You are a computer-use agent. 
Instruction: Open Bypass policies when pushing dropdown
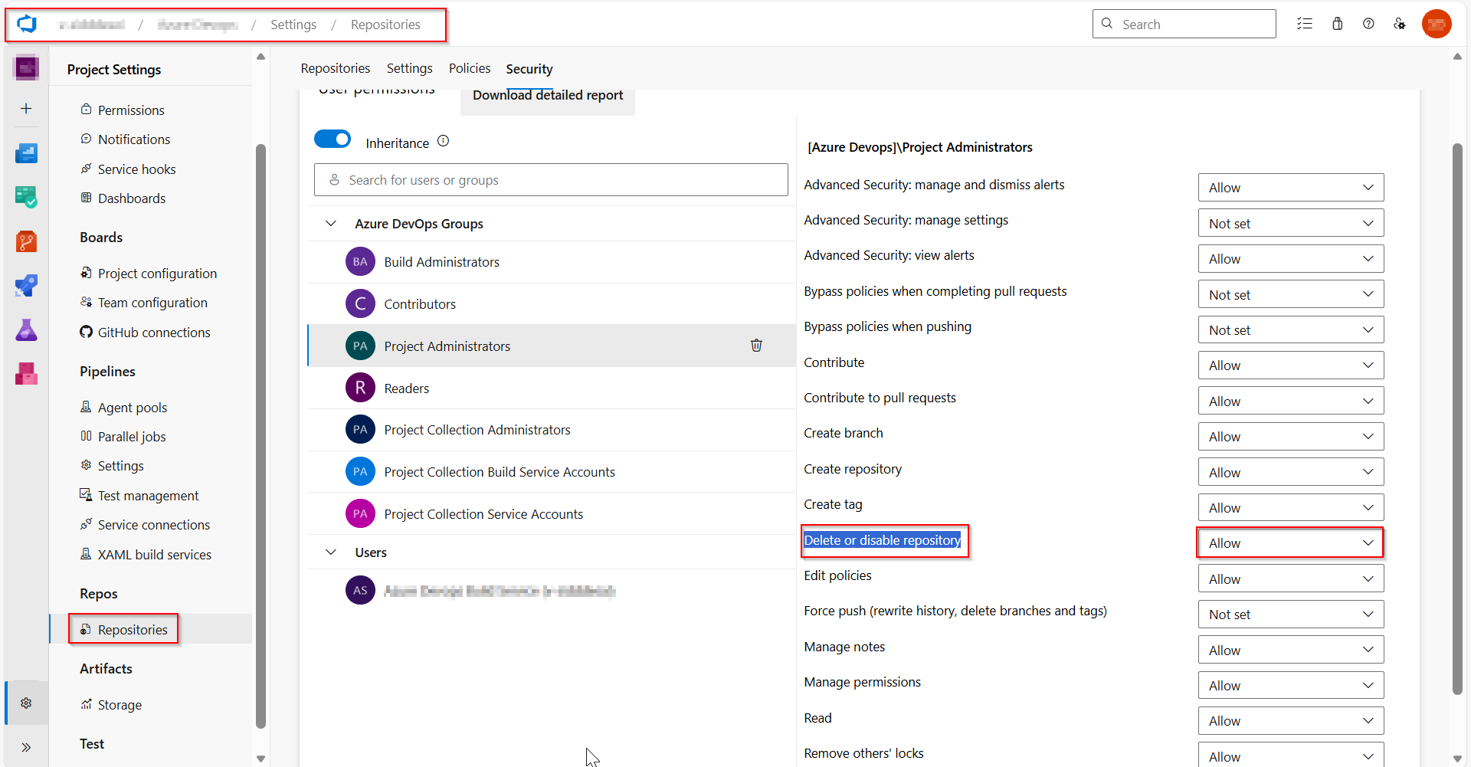tap(1291, 330)
